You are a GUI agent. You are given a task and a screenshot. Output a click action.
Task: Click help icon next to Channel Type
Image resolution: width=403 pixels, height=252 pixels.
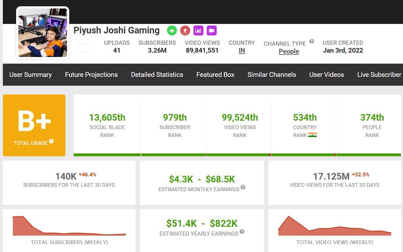pos(312,41)
